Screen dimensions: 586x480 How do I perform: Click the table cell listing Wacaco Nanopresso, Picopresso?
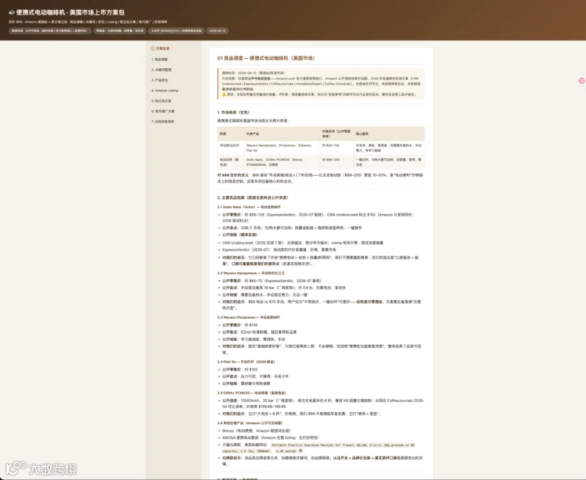click(282, 148)
